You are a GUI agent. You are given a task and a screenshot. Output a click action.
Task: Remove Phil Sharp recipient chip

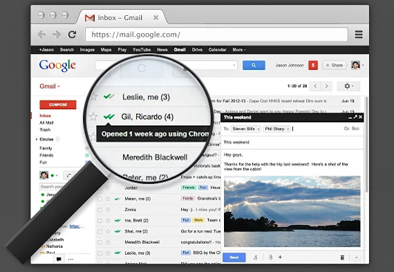click(288, 129)
